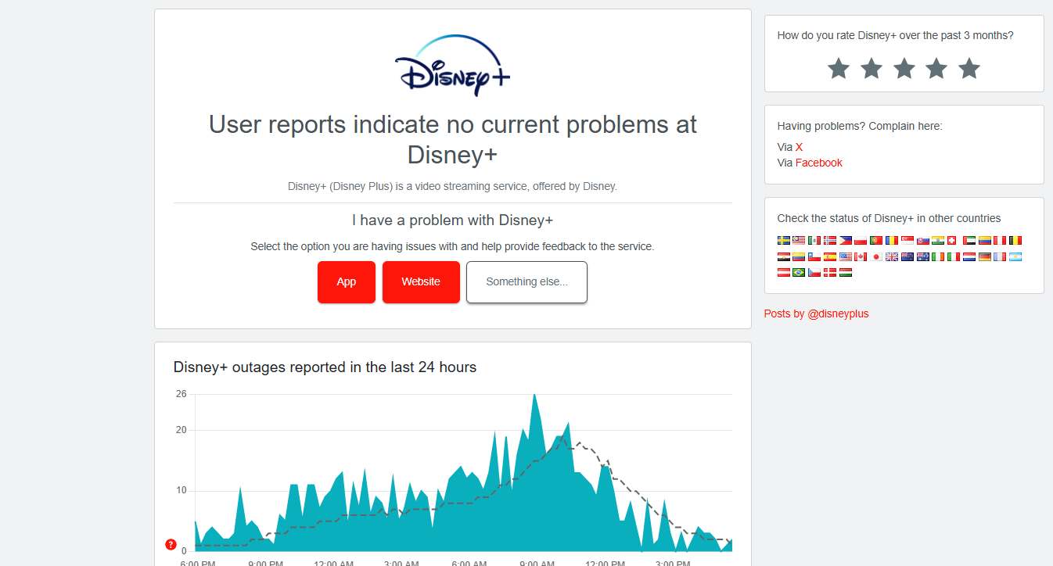This screenshot has height=566, width=1053.
Task: Click 'How do you rate Disney+' question text
Action: [x=895, y=35]
